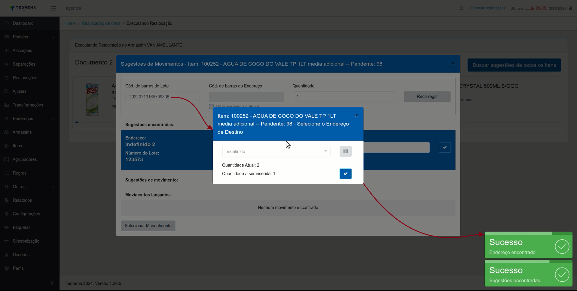577x291 pixels.
Task: Click Ativar Notificações link
Action: click(488, 8)
